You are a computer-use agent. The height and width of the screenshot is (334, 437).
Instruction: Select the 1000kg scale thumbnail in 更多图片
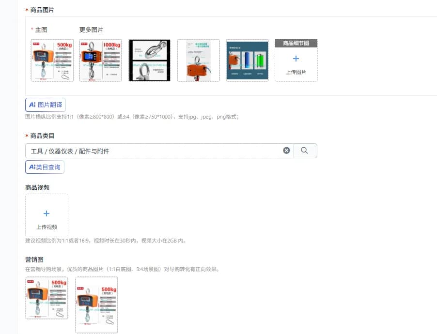tap(101, 60)
